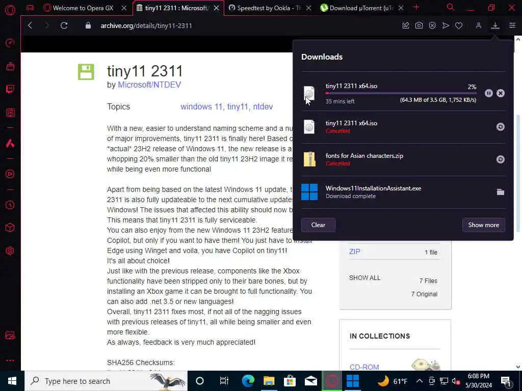Bookmark page with heart icon
The image size is (522, 391).
coord(459,25)
